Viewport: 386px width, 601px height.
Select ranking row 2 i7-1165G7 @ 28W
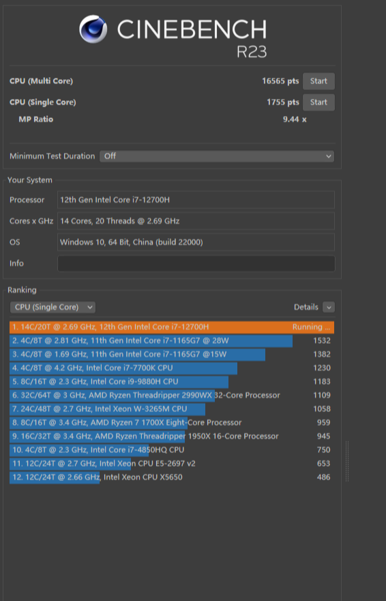click(172, 340)
